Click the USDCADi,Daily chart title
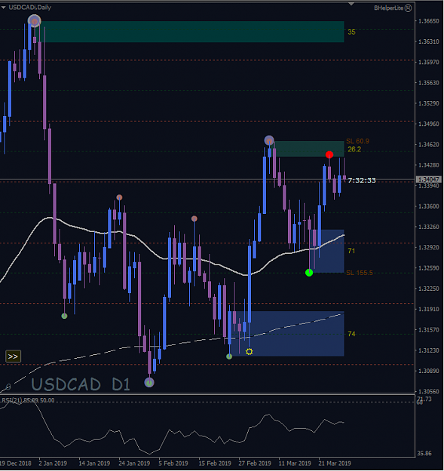The height and width of the screenshot is (471, 444). (x=30, y=8)
